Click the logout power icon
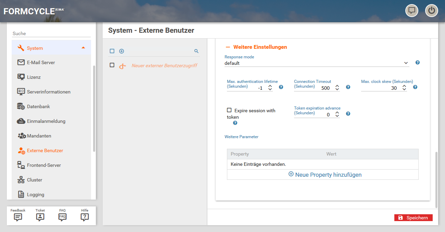The width and height of the screenshot is (445, 232). tap(431, 11)
